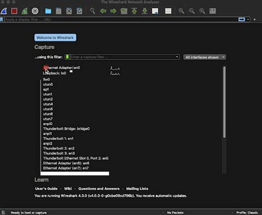
Task: Select utun4 interface row
Action: (48, 104)
